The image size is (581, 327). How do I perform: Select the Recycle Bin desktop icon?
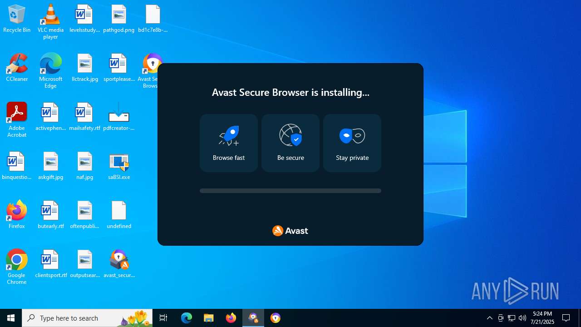pyautogui.click(x=17, y=19)
